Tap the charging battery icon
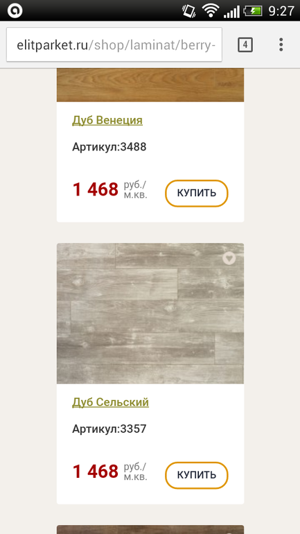Image resolution: width=300 pixels, height=534 pixels. (253, 11)
